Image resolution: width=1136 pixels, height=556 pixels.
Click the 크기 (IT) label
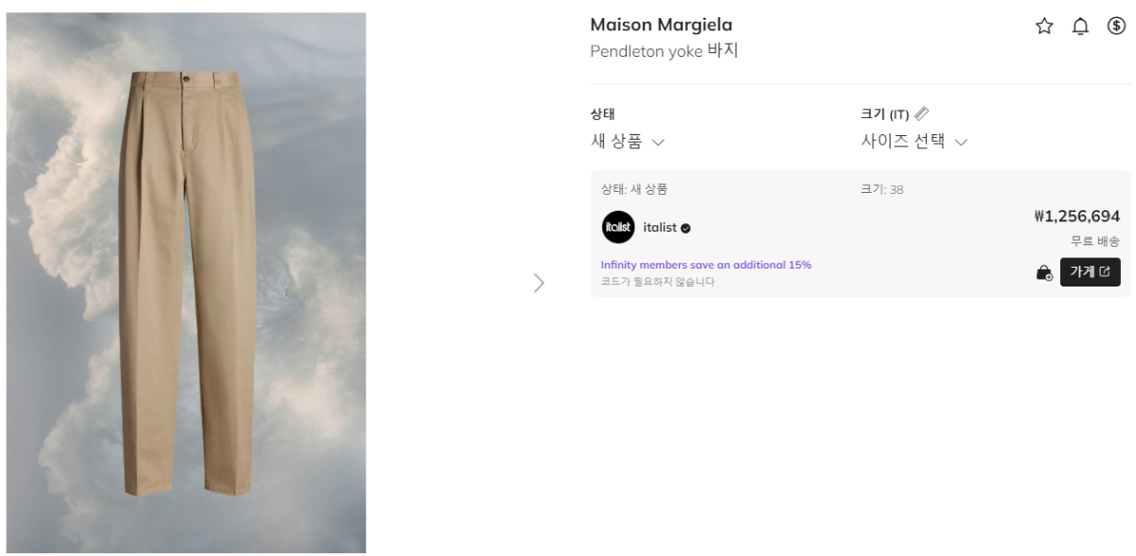click(x=884, y=114)
